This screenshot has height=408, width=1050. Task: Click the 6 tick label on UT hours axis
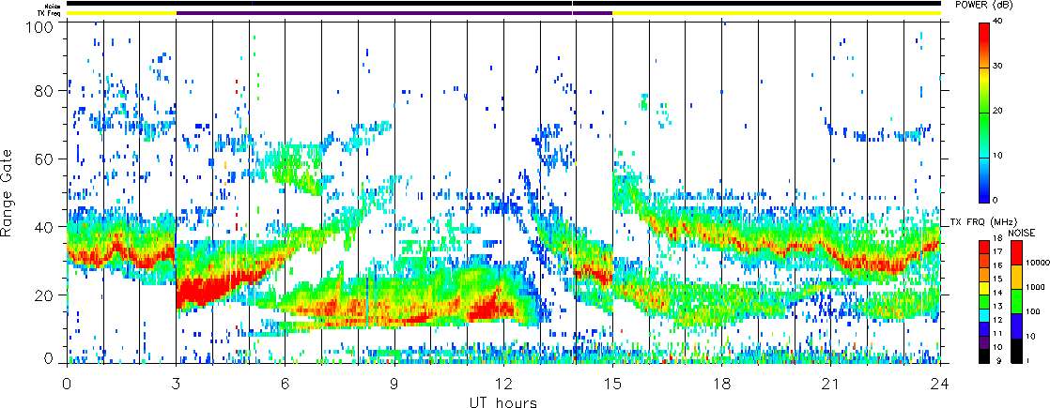[x=286, y=385]
